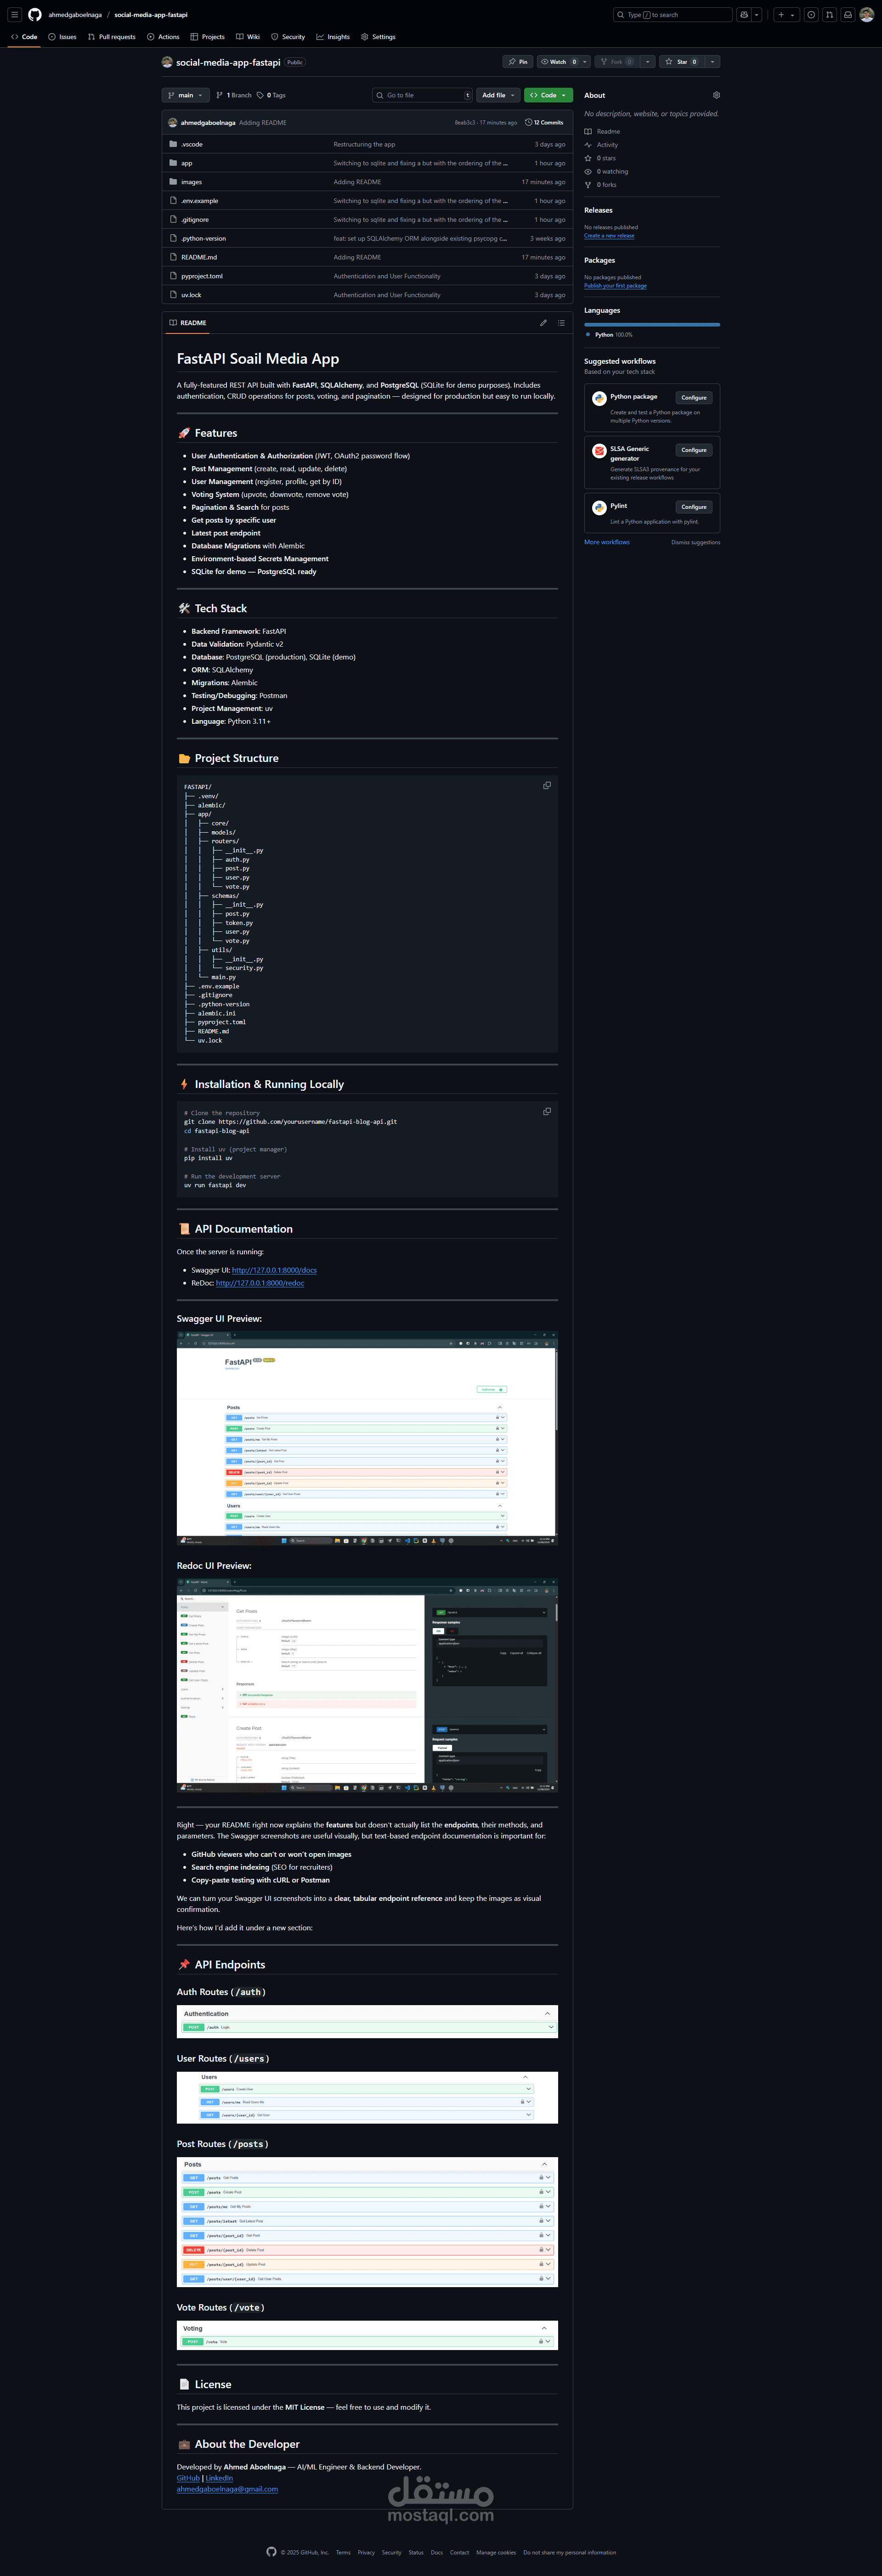Configure the Pylint workflow
The width and height of the screenshot is (882, 2576).
click(694, 507)
